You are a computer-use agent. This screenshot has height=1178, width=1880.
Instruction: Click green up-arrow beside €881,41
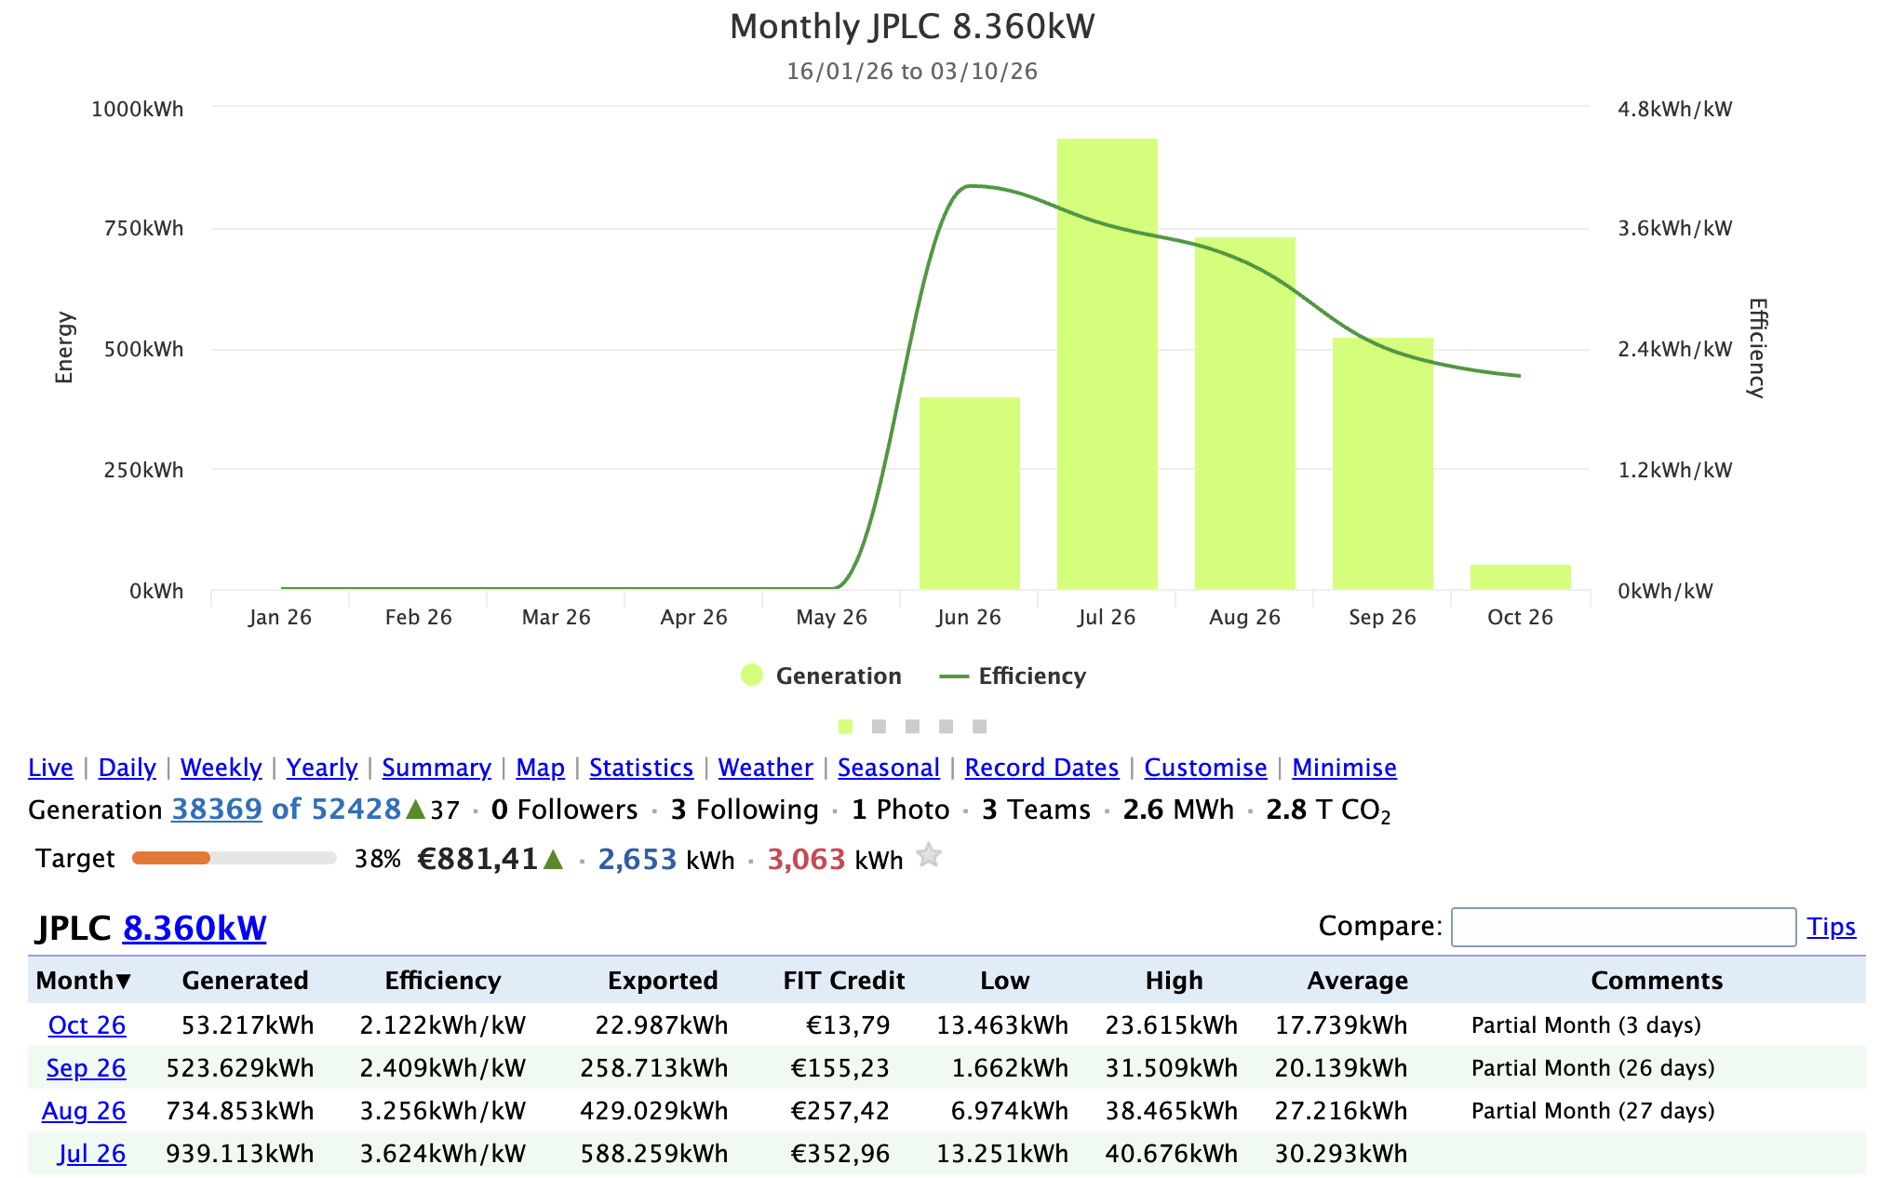point(554,859)
